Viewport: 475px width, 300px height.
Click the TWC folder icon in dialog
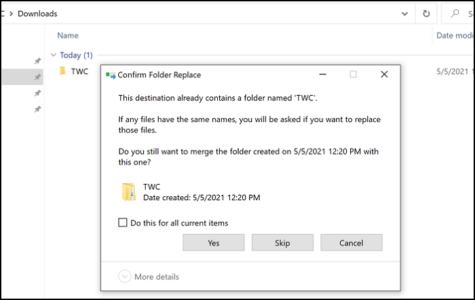pos(129,192)
